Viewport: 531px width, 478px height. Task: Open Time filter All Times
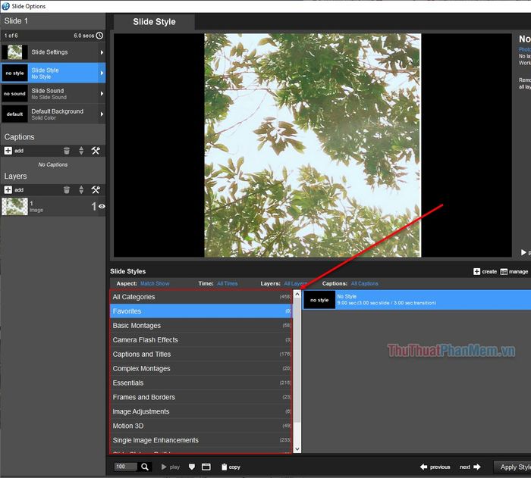click(228, 284)
